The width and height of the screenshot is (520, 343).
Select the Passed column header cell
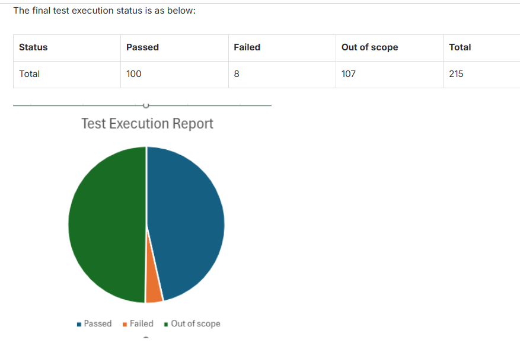point(174,47)
